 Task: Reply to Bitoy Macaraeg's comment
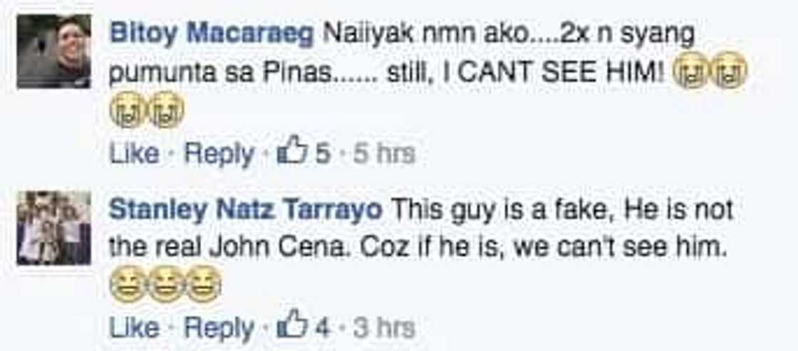[x=219, y=154]
